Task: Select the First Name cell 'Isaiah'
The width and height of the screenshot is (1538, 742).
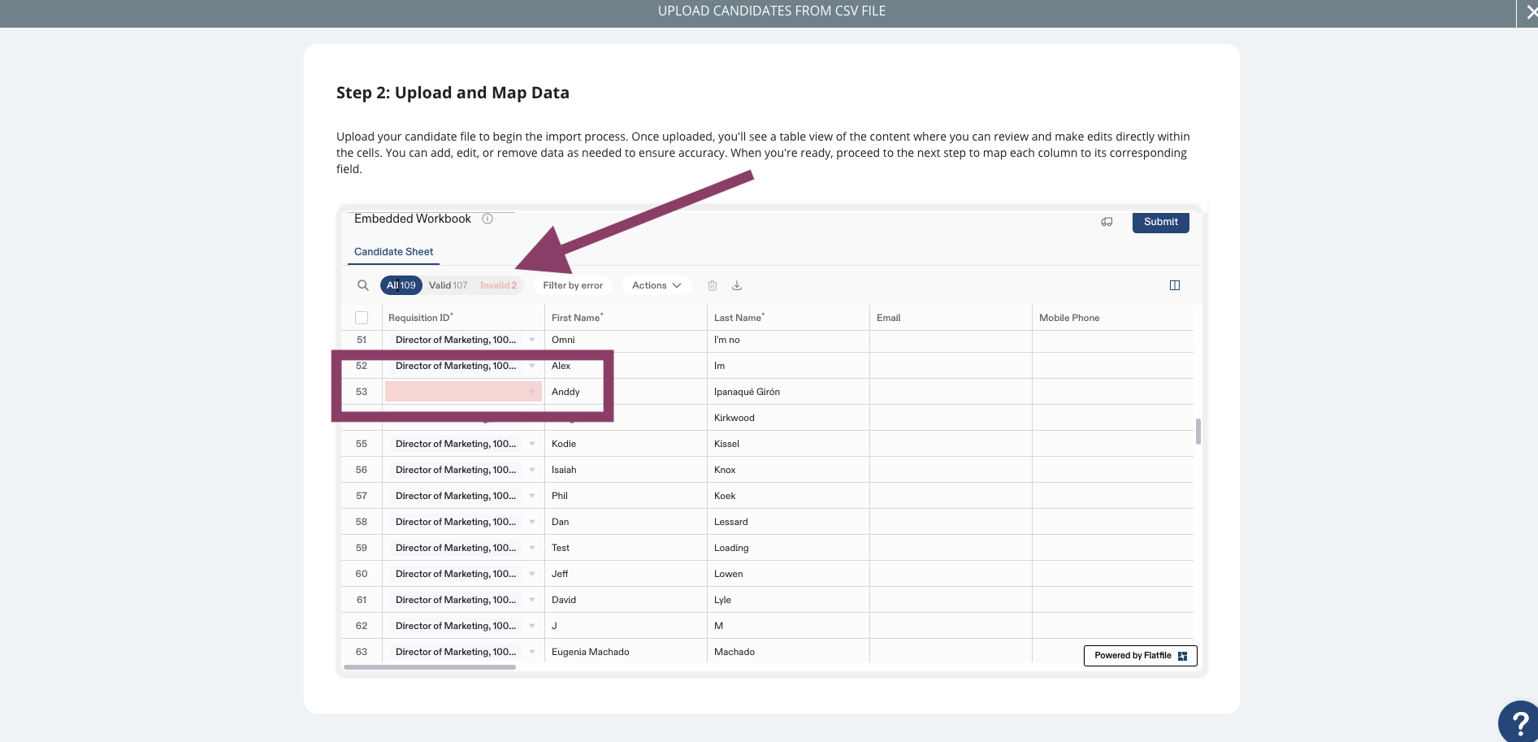Action: tap(626, 470)
